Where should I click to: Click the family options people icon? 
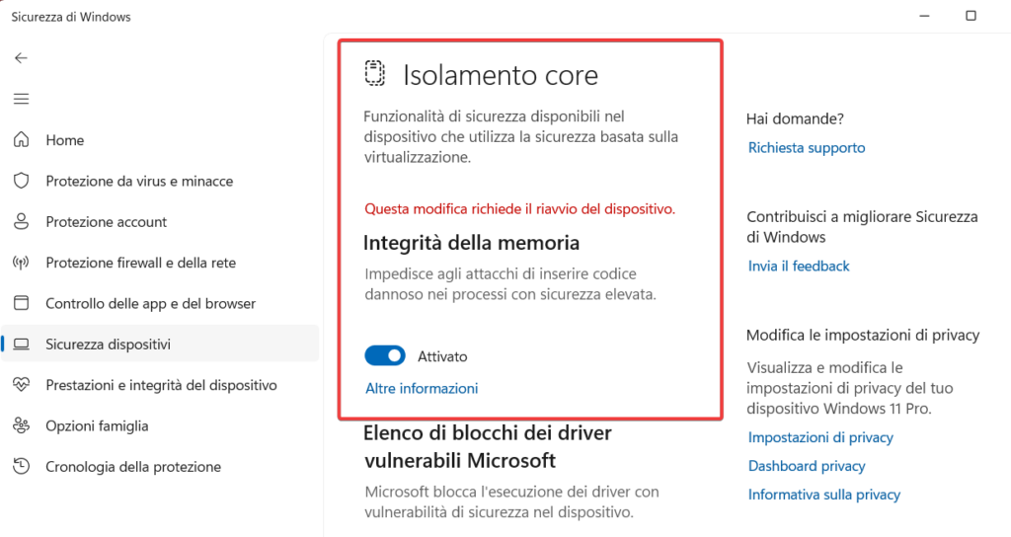(x=21, y=426)
